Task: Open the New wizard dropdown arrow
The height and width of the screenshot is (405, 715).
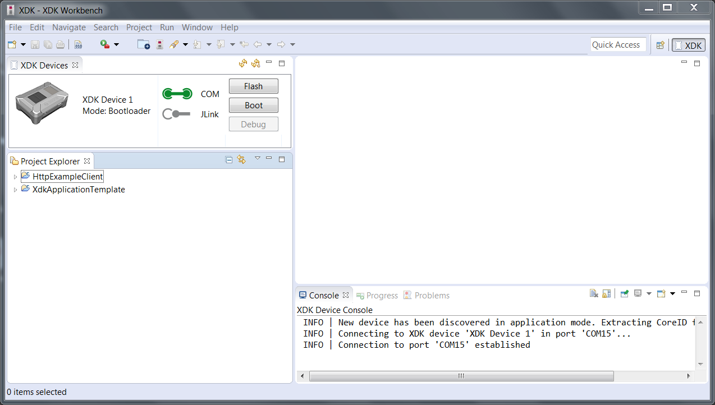Action: point(23,44)
